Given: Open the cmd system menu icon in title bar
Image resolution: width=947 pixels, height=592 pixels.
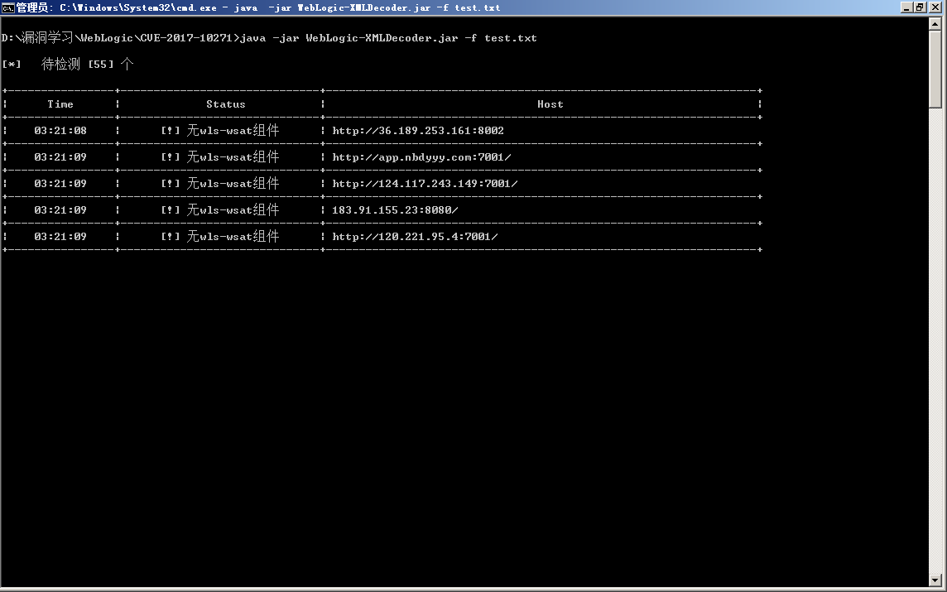Looking at the screenshot, I should coord(7,7).
